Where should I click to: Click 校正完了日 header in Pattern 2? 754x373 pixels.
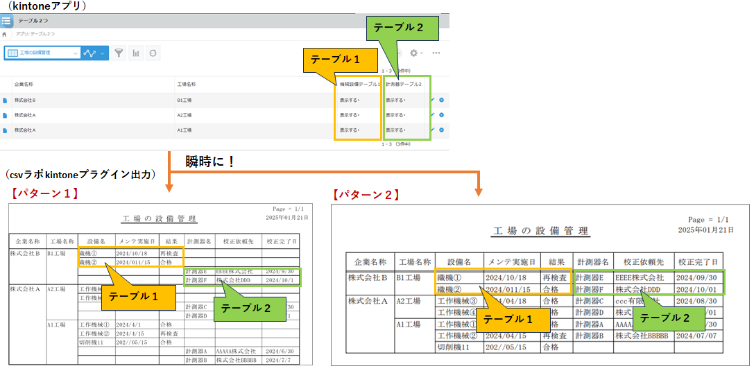[698, 262]
